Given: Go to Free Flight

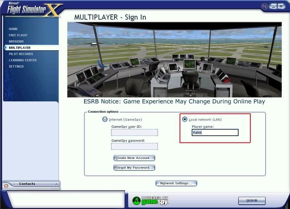Looking at the screenshot, I should pyautogui.click(x=18, y=35).
